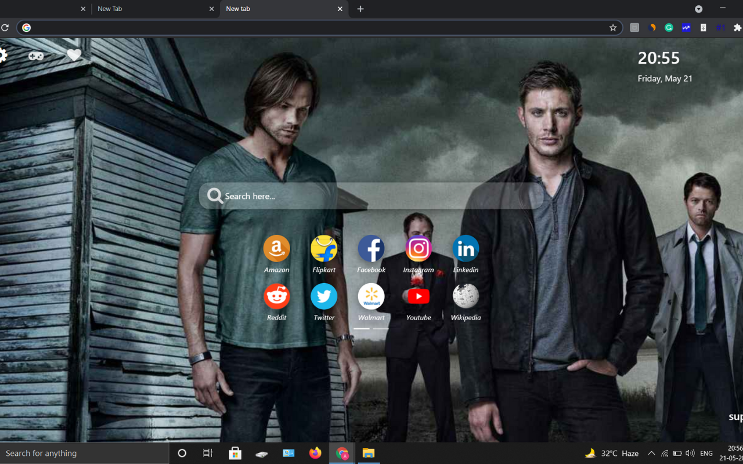Screen dimensions: 743x464
Task: Show hidden system tray icons
Action: click(651, 453)
